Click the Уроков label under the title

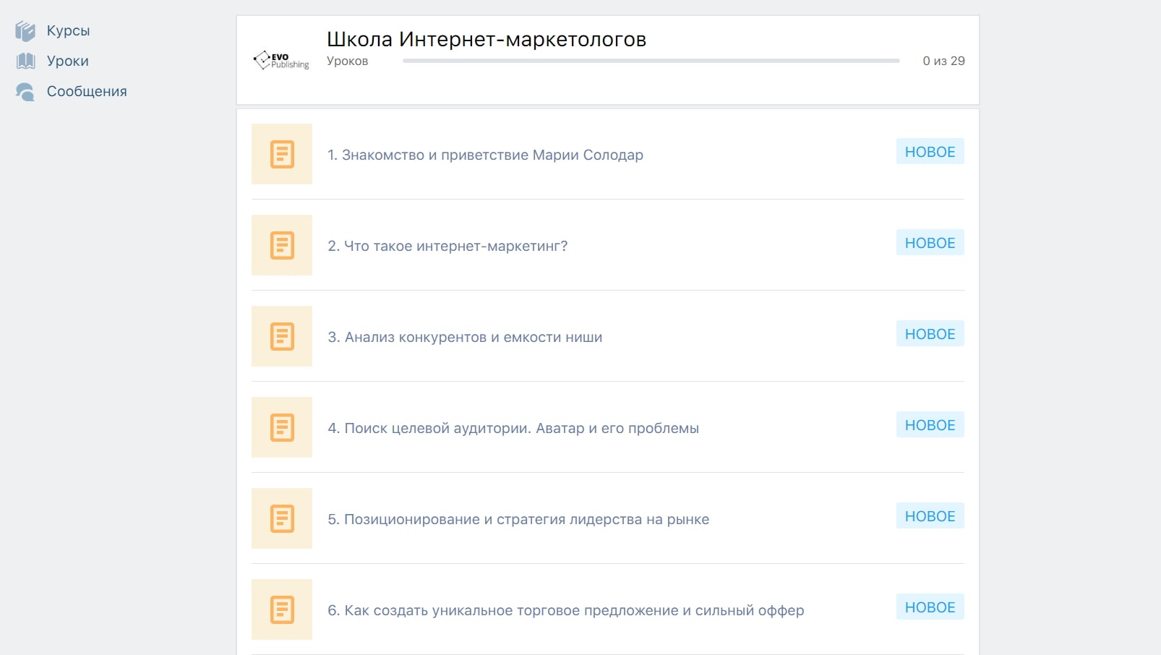click(x=348, y=61)
